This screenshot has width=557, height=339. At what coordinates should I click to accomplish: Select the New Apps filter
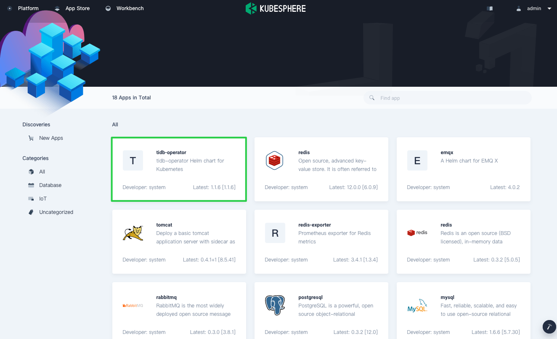pyautogui.click(x=51, y=138)
